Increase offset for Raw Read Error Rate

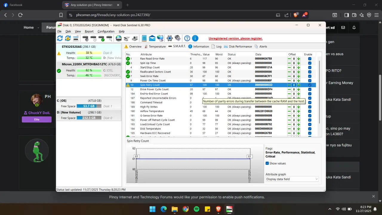[298, 59]
